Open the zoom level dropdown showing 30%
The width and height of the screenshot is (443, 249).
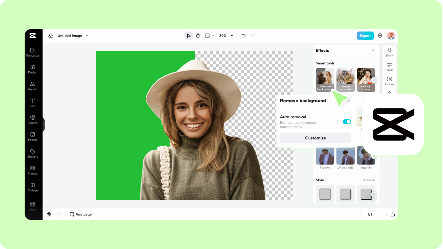[226, 35]
